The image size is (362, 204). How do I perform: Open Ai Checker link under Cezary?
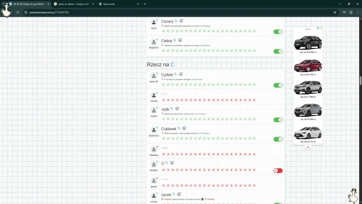pos(205,26)
